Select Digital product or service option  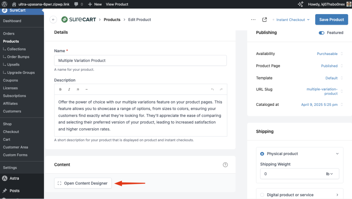click(x=262, y=195)
